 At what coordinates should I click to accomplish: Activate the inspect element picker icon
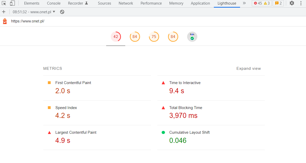pyautogui.click(x=4, y=3)
